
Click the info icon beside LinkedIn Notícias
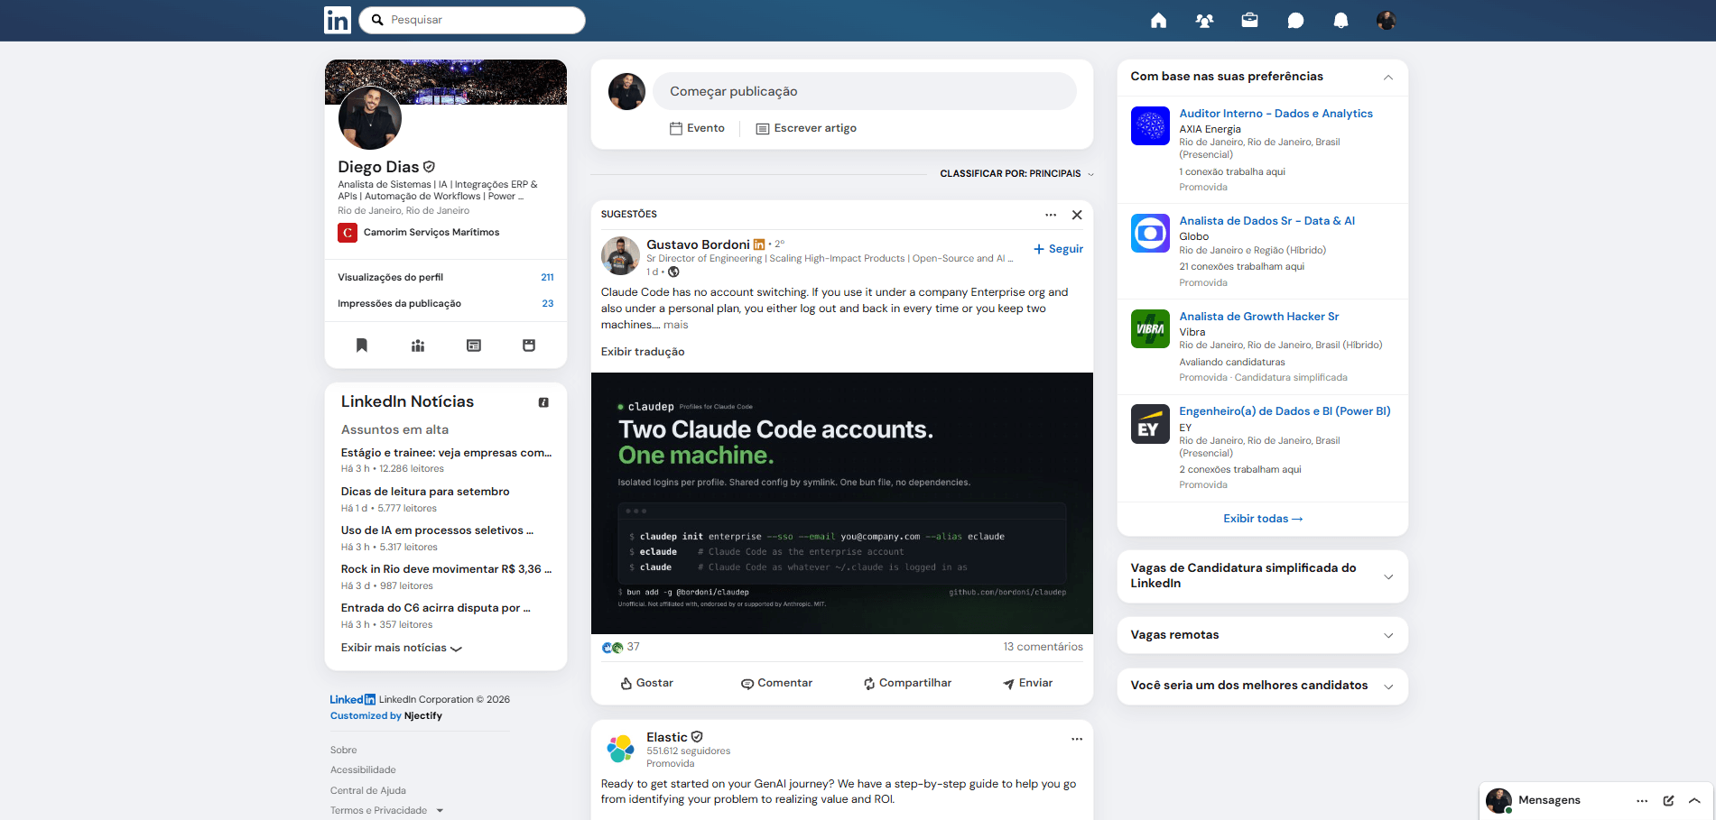pos(543,402)
